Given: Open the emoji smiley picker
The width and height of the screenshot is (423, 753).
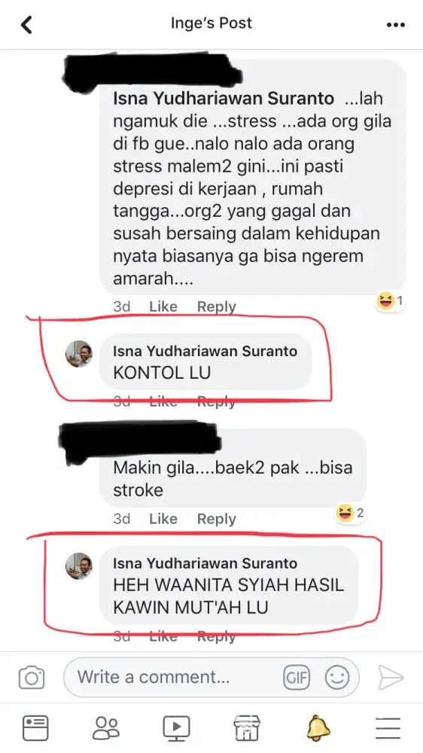Looking at the screenshot, I should [x=337, y=678].
